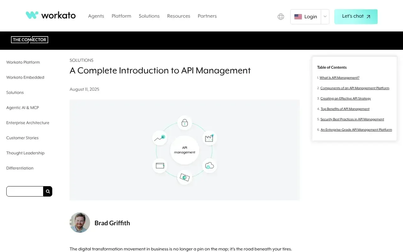Click the Let's chat button

[356, 17]
